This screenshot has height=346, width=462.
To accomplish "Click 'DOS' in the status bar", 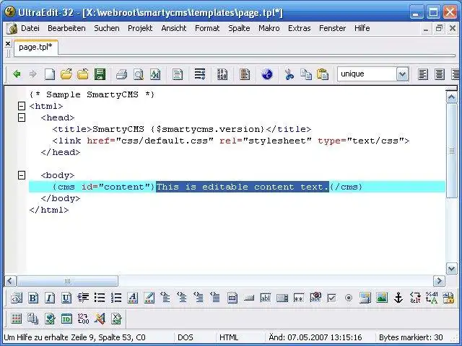I will 186,337.
